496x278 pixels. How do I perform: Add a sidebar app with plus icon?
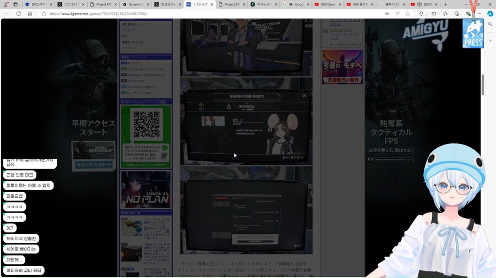tap(490, 41)
